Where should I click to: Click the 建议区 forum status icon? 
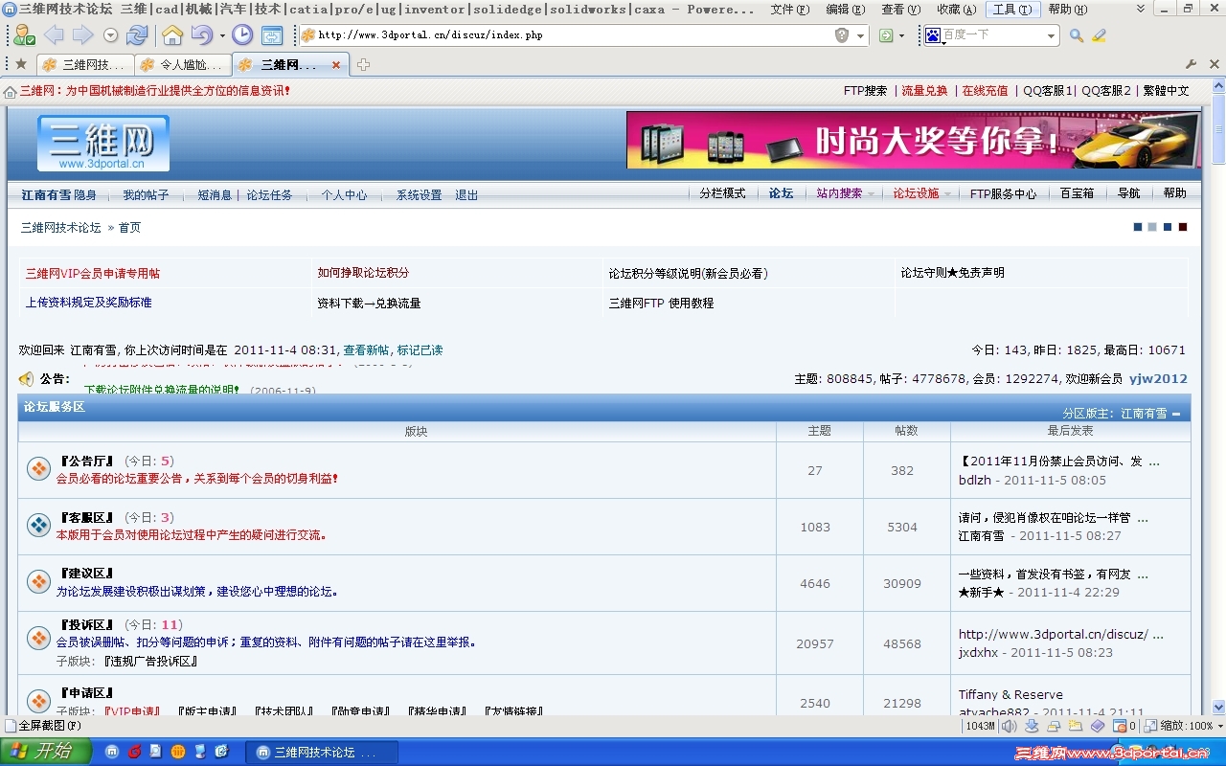click(38, 581)
